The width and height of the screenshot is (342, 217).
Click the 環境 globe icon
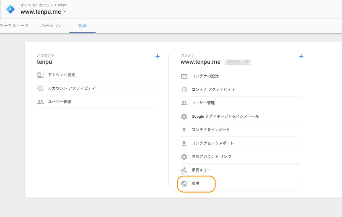point(184,183)
